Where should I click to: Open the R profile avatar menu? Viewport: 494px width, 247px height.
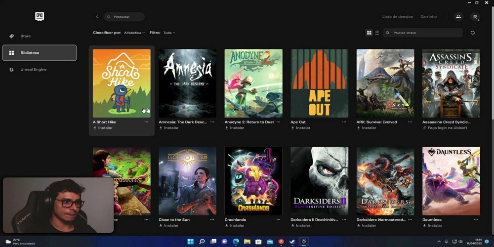click(x=475, y=17)
